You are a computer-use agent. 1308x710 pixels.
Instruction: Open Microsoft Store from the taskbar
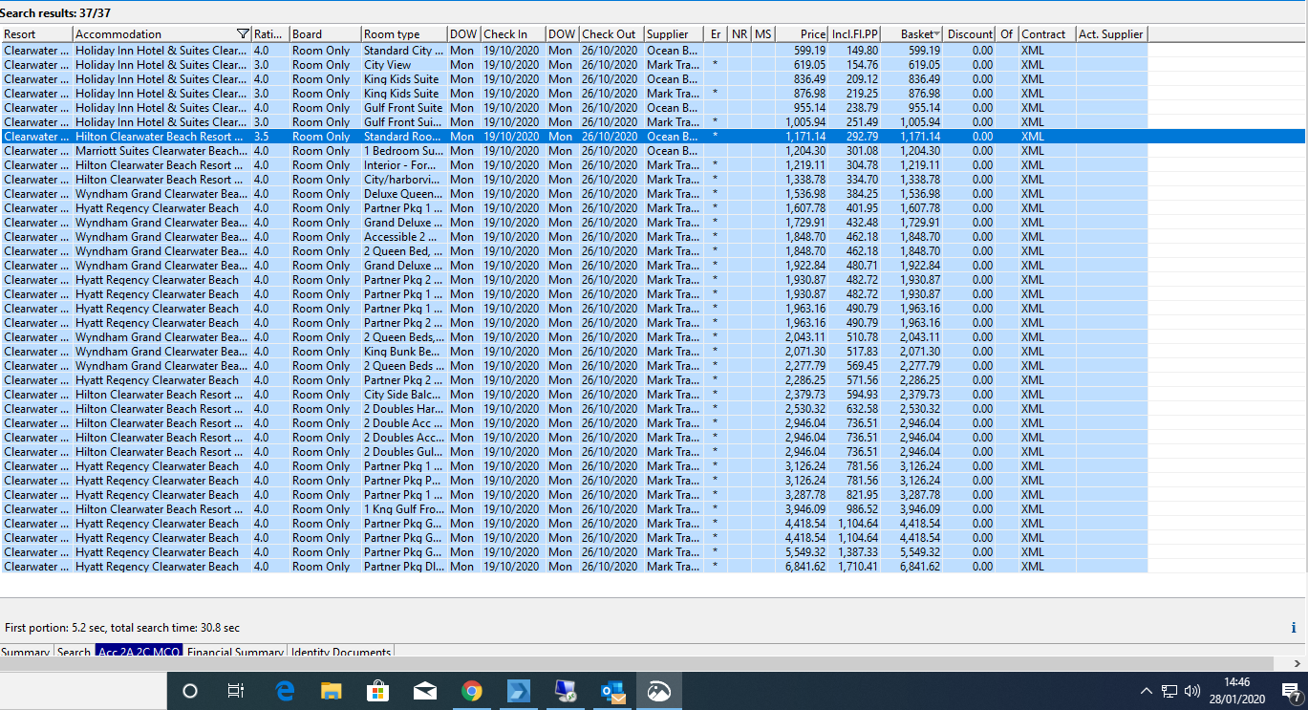click(378, 691)
